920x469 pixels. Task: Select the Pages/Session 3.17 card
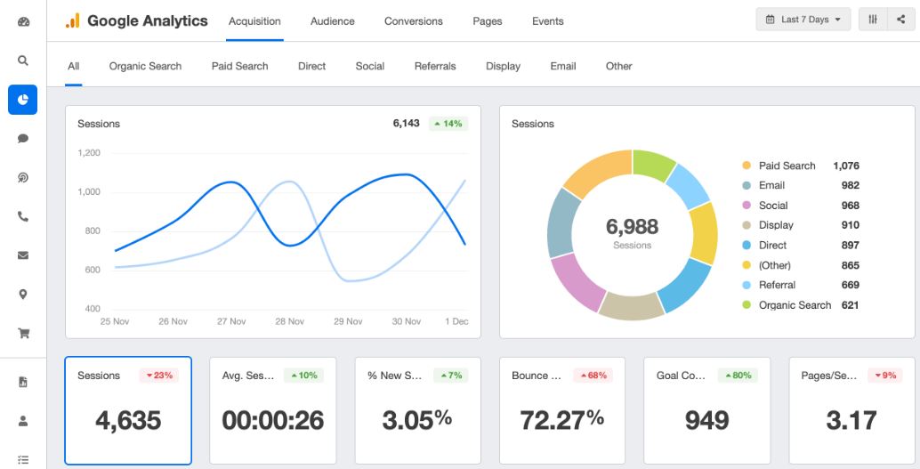point(851,410)
